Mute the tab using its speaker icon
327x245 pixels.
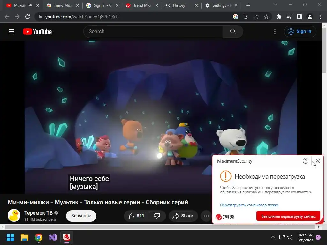click(x=31, y=5)
